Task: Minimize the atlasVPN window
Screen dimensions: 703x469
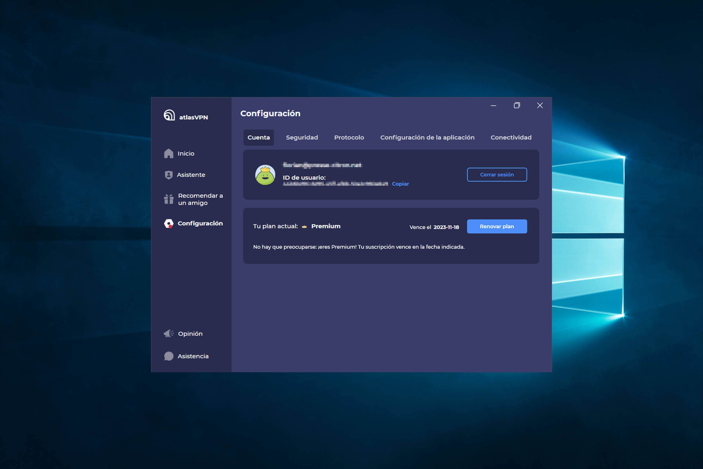Action: point(494,106)
